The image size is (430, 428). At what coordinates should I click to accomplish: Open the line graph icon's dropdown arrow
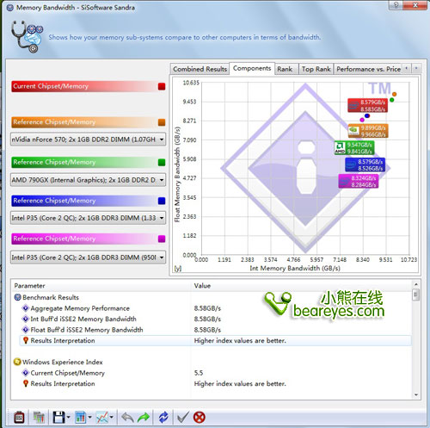112,417
